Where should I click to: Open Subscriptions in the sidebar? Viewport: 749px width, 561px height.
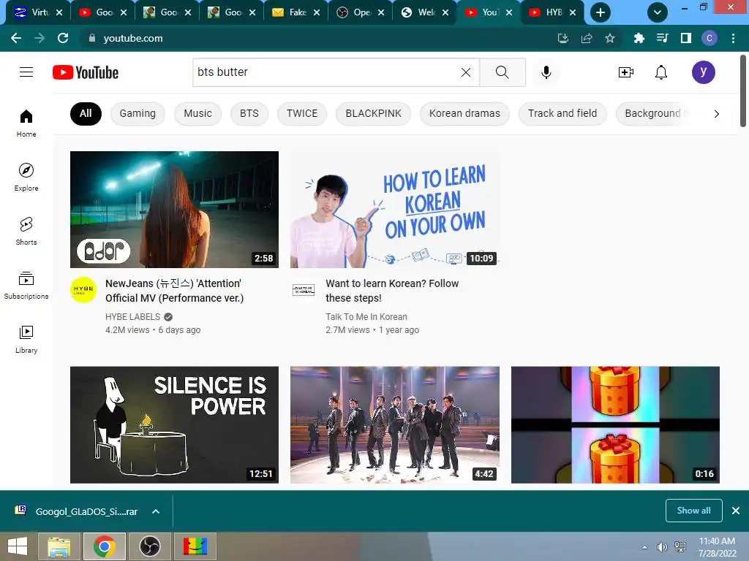pos(26,285)
